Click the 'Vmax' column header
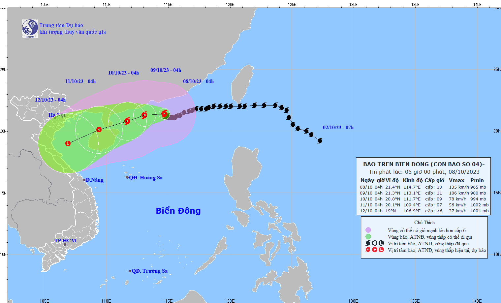 click(456, 180)
